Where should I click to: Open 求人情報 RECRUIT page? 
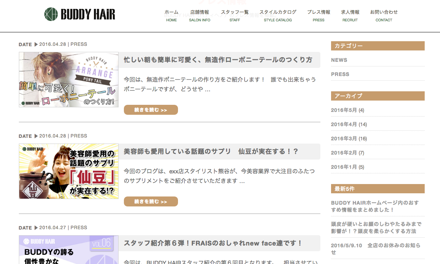tap(350, 16)
